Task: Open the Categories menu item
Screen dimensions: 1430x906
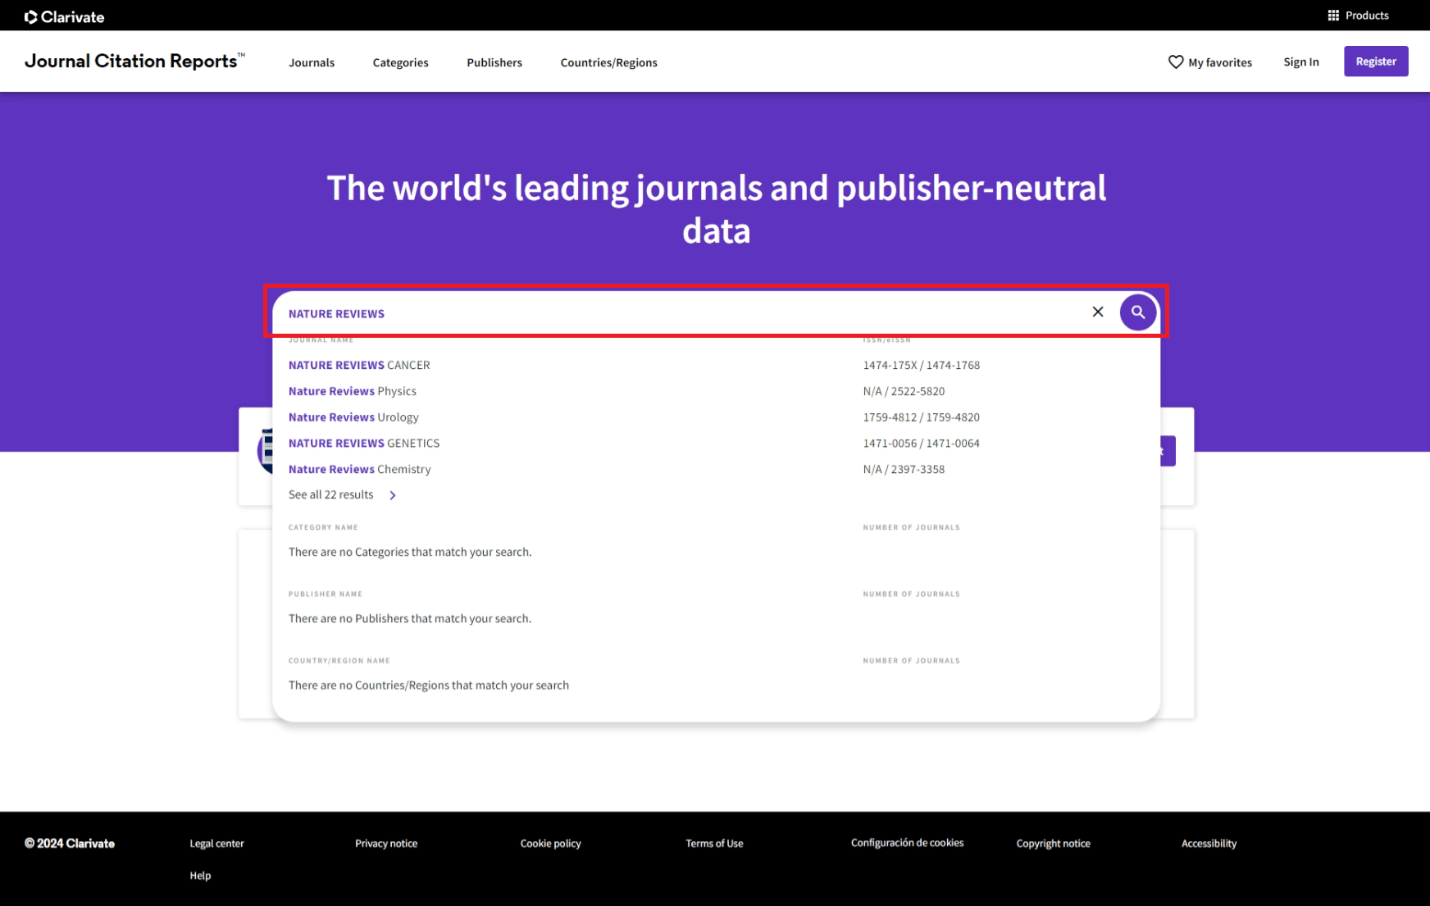Action: coord(400,62)
